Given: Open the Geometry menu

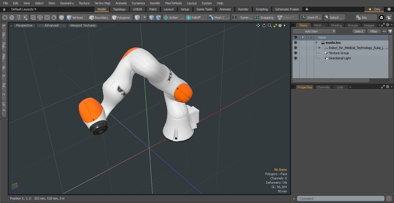Looking at the screenshot, I should [x=67, y=3].
